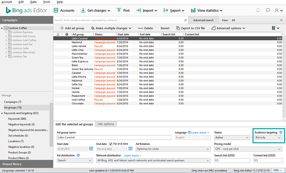This screenshot has width=286, height=173.
Task: Click the Bing ads Editor logo
Action: [26, 10]
